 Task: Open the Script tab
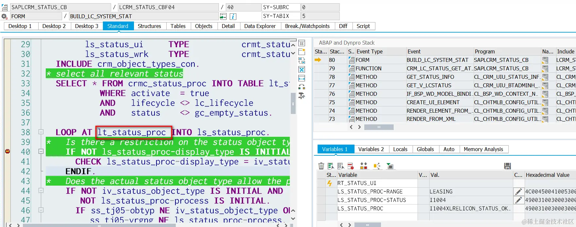(x=363, y=26)
